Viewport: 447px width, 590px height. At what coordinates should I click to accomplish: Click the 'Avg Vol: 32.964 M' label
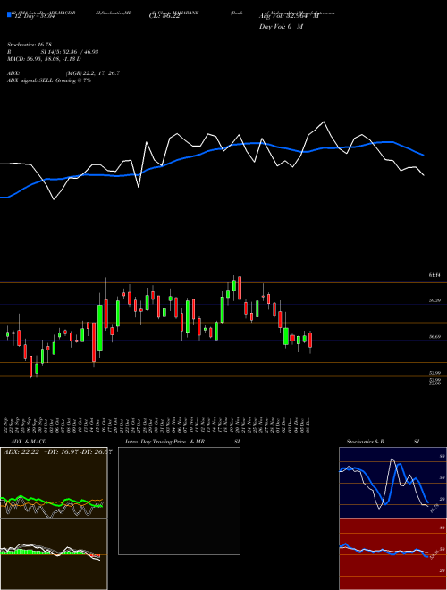pyautogui.click(x=289, y=16)
